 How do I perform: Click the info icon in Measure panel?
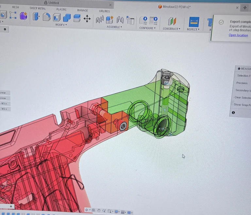233,113
